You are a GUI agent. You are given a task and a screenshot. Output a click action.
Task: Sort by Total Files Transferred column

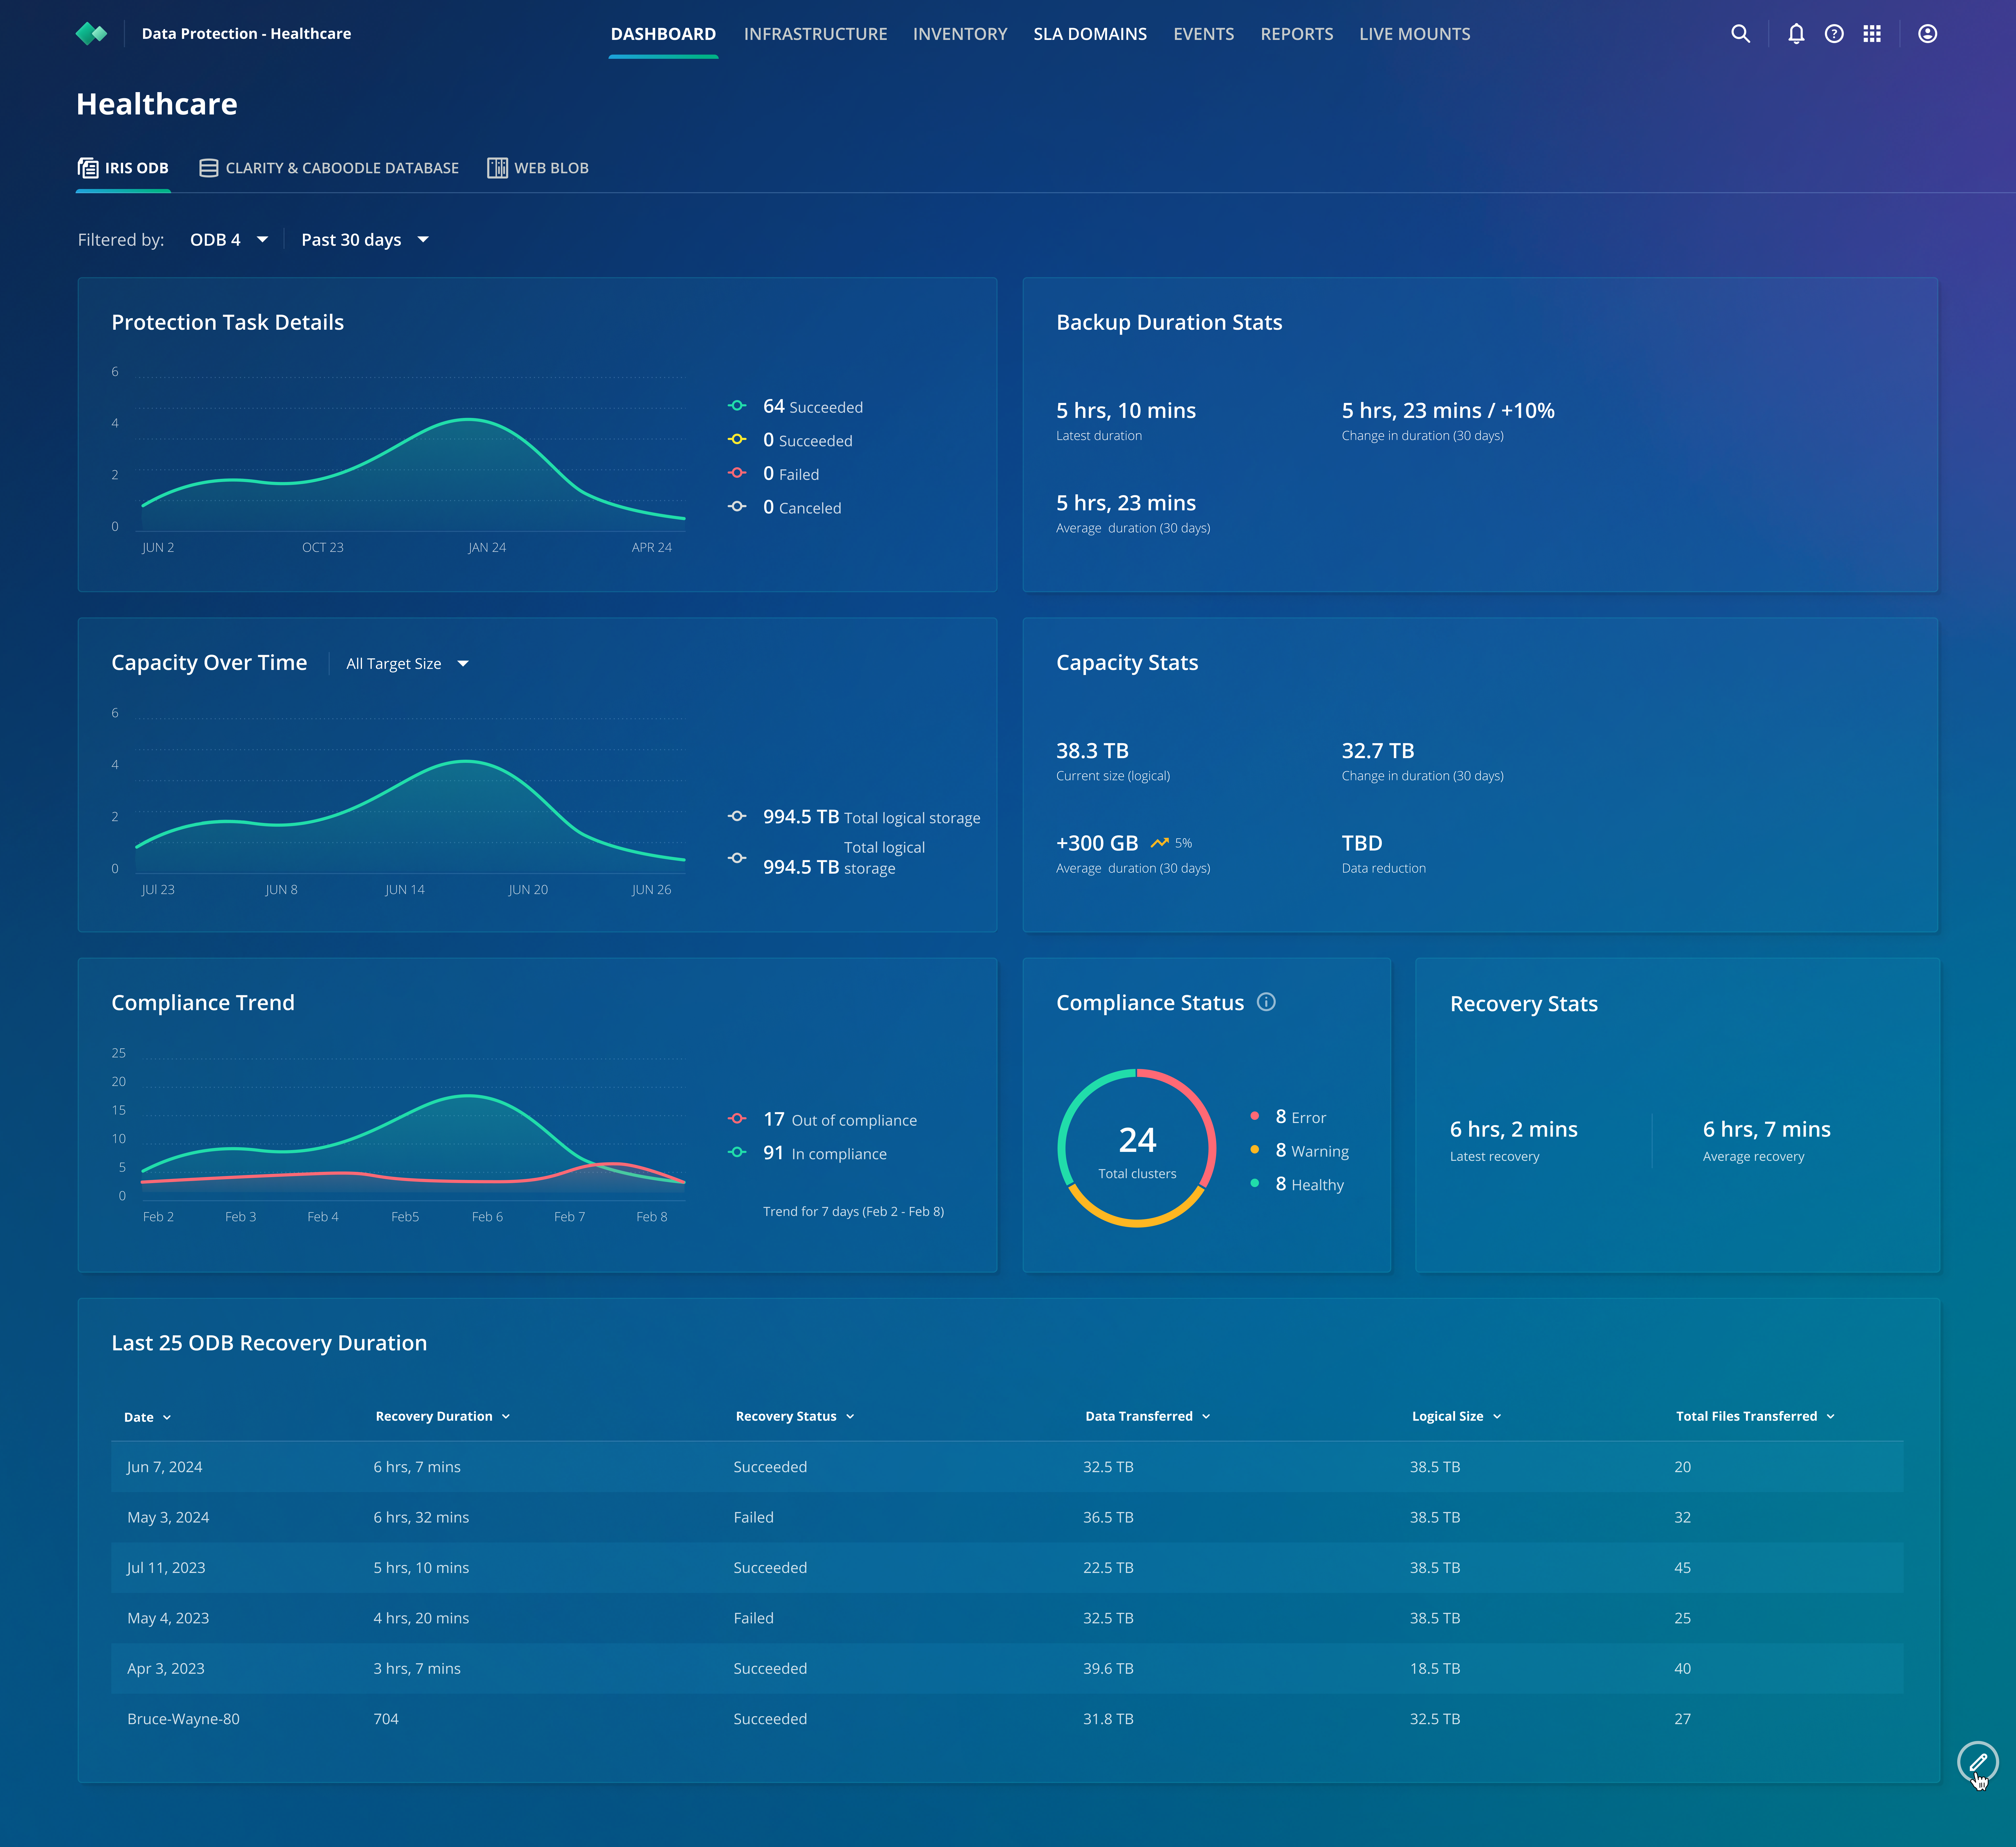click(x=1755, y=1416)
